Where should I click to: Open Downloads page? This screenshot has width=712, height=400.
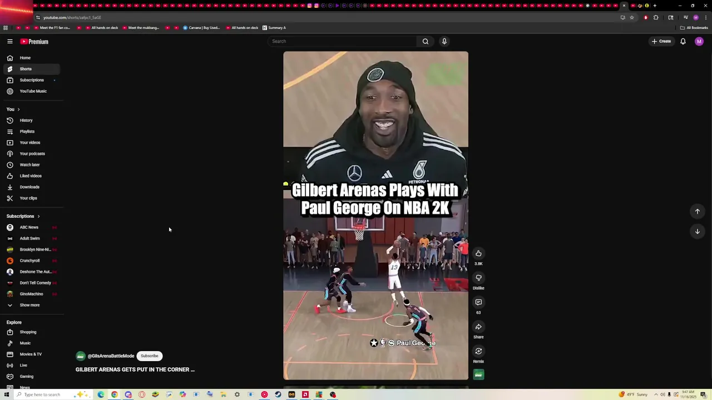[x=31, y=187]
